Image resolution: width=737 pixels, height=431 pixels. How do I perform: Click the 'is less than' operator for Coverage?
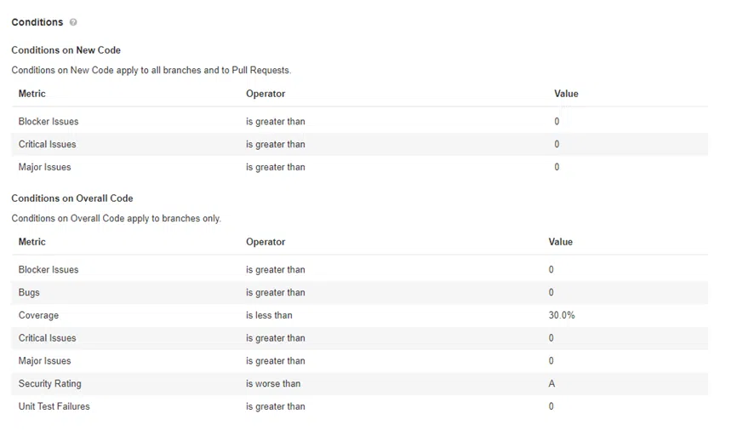269,316
